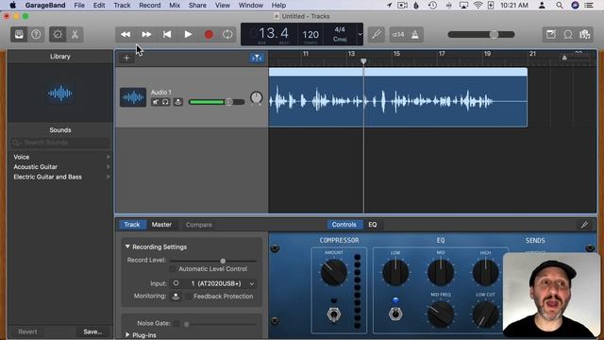
Task: Toggle Smart Controls button
Action: (x=58, y=34)
